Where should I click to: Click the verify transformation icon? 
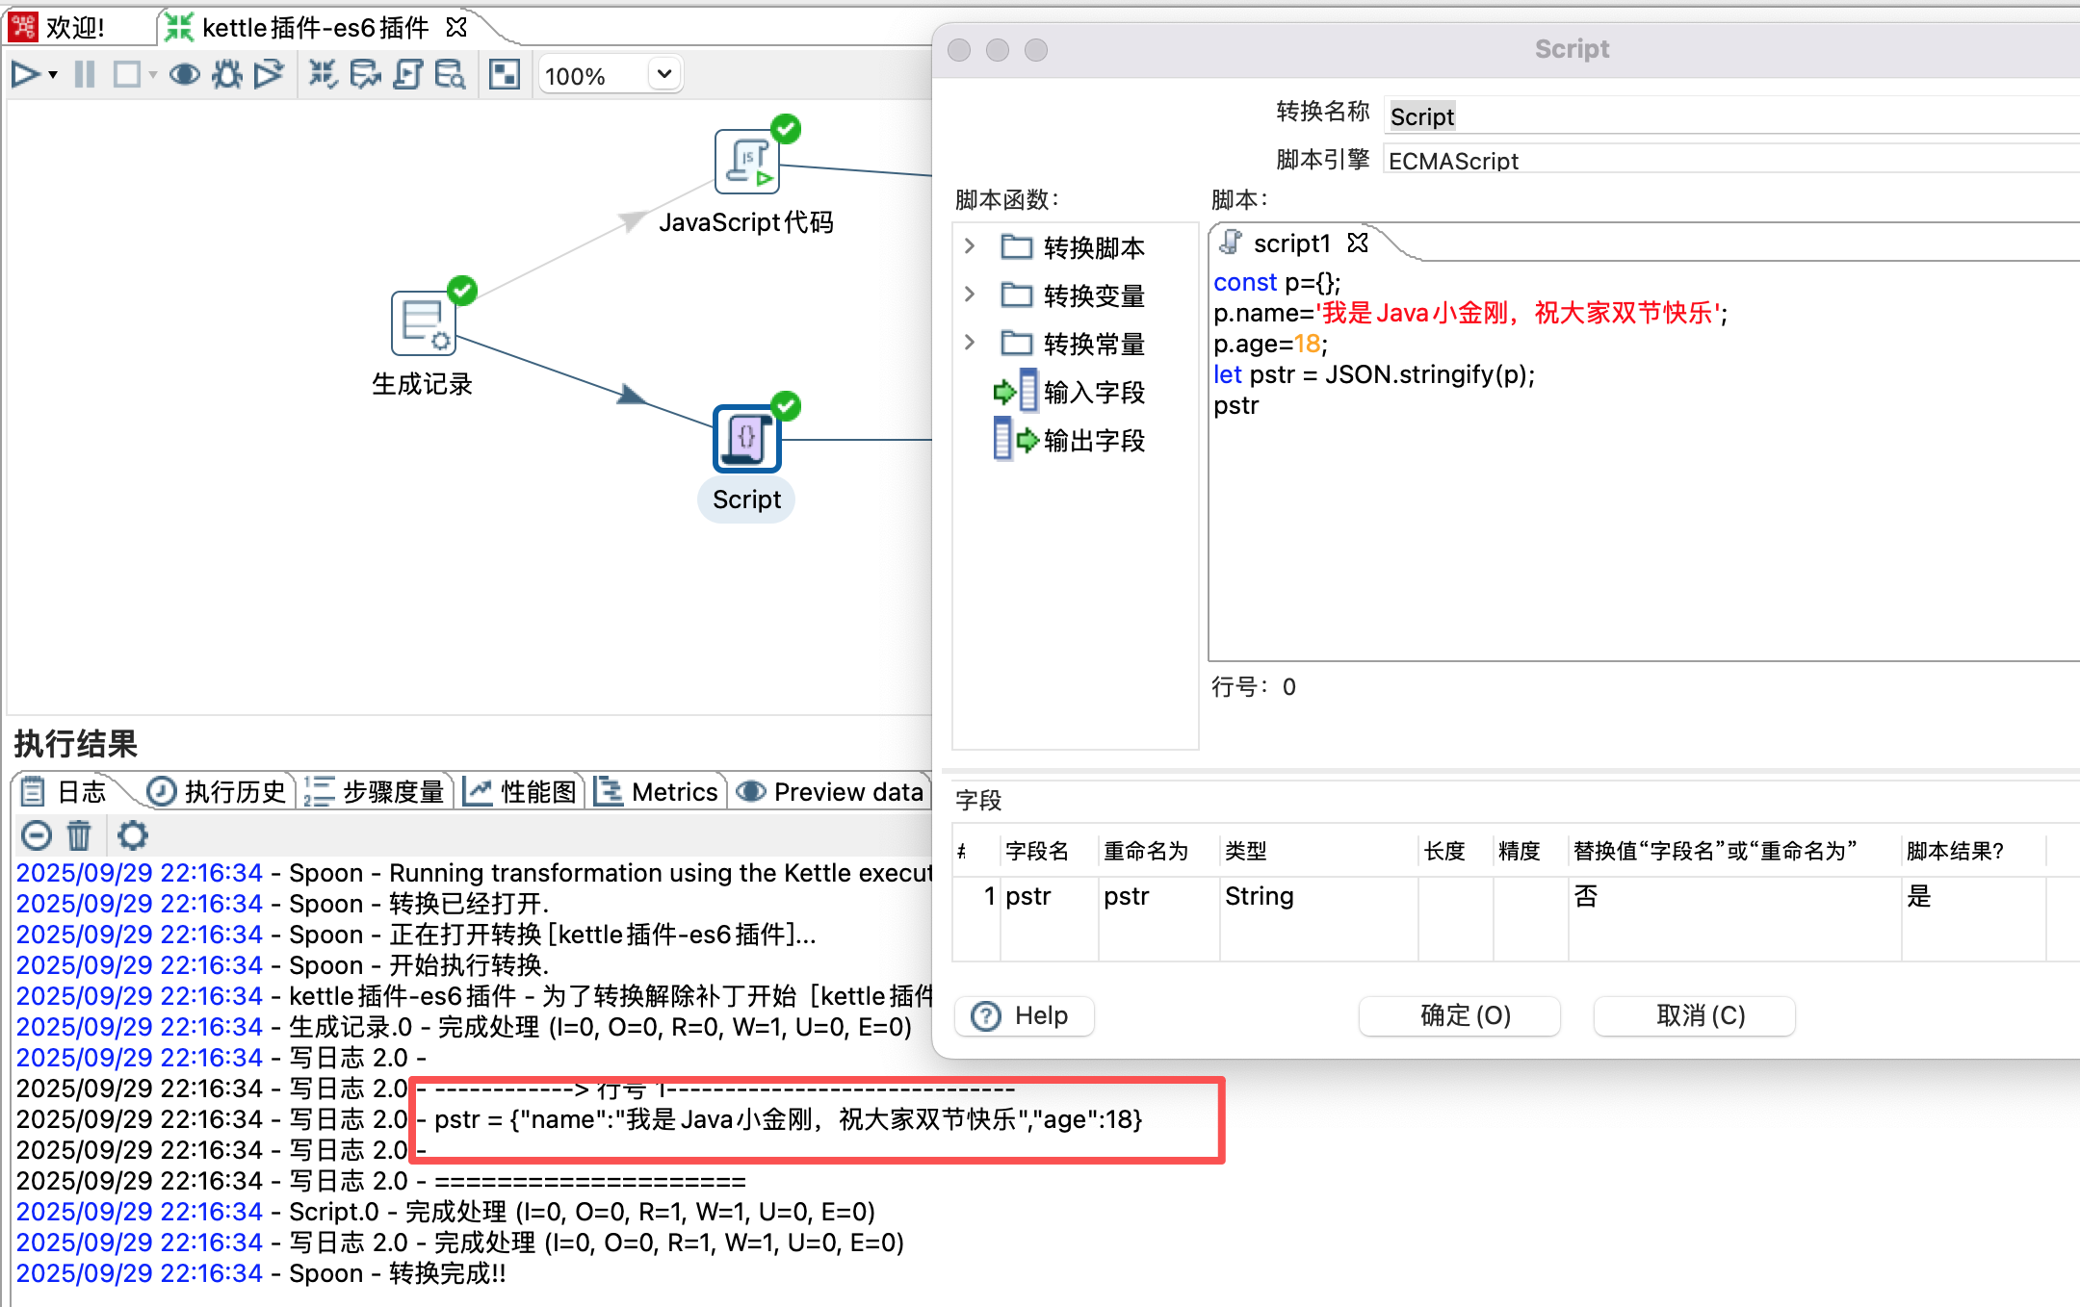[323, 74]
